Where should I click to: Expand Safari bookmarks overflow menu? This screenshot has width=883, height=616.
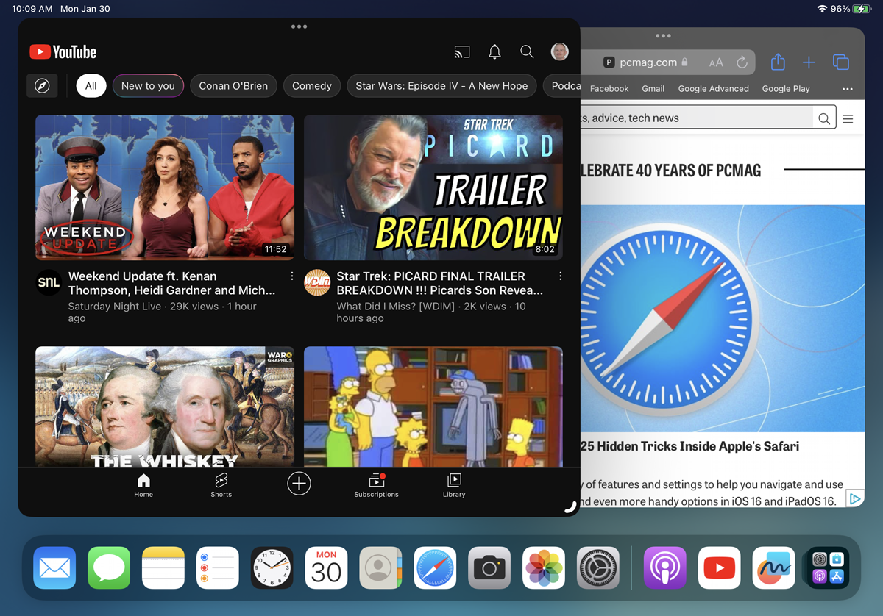(848, 89)
